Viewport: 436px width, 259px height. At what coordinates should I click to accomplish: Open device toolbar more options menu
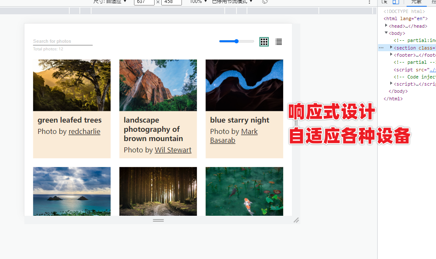tap(369, 2)
